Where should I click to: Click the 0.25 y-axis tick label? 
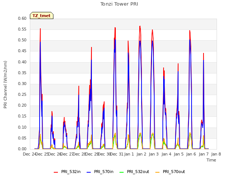tap(22, 94)
